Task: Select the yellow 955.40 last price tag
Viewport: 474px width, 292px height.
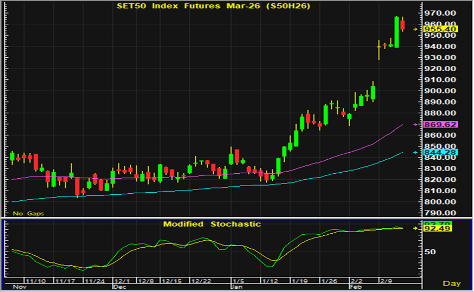Action: (440, 29)
